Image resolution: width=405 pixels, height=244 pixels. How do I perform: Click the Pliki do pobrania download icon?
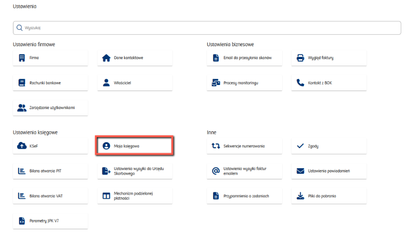tap(300, 196)
